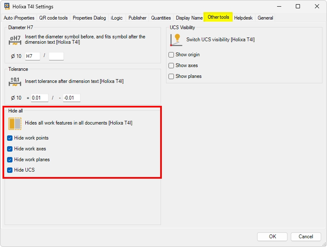The height and width of the screenshot is (247, 327).
Task: Toggle Hide work axes checkbox
Action: tap(10, 149)
